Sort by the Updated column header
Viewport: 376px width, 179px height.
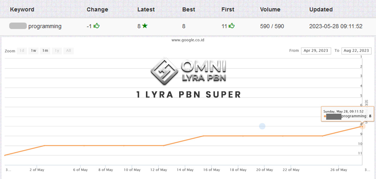tap(321, 10)
